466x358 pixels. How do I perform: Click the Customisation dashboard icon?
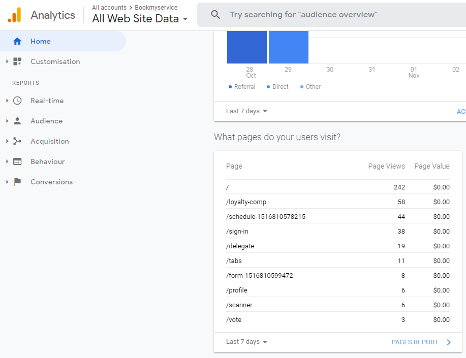[x=17, y=61]
